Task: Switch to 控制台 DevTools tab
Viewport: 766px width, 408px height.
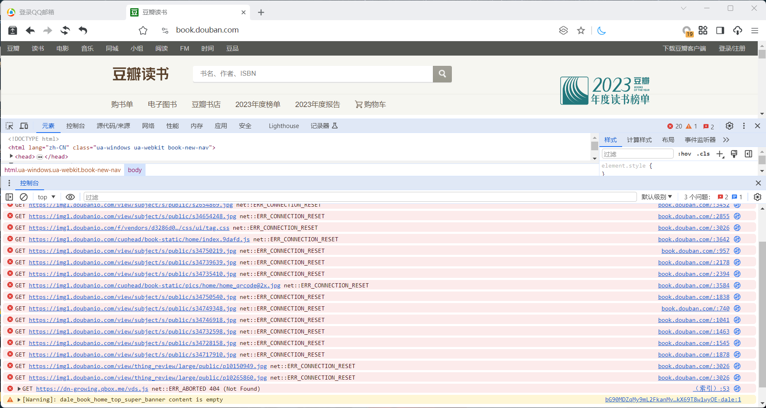Action: coord(75,126)
